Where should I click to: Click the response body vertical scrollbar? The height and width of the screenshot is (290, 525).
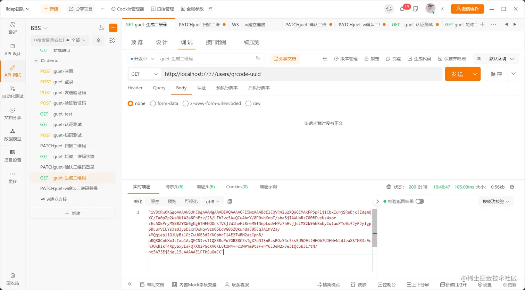375,228
